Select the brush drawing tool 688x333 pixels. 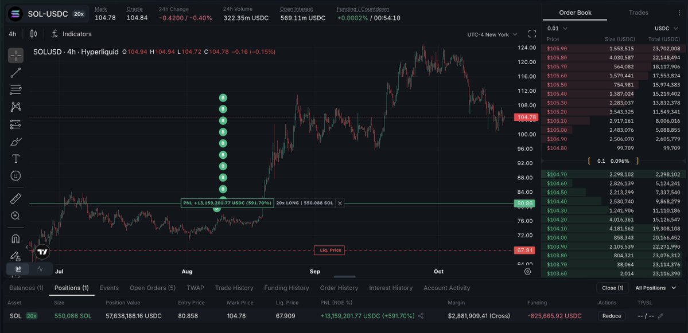coord(16,142)
